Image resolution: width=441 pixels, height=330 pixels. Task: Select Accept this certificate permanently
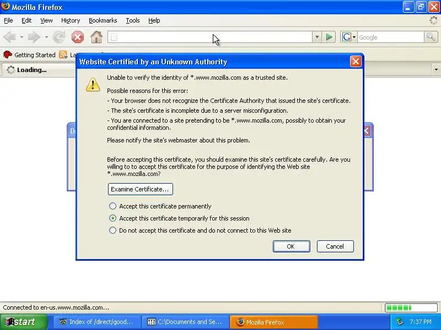coord(113,206)
